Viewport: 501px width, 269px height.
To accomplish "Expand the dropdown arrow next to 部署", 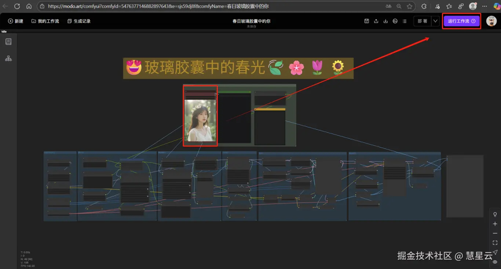I will pos(435,21).
